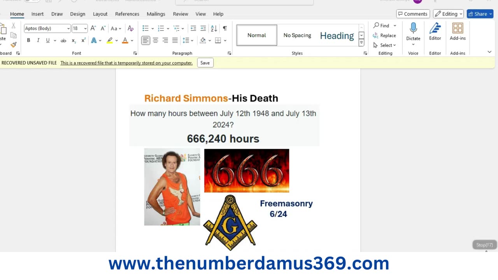Screen dimensions: 498x280
Task: Click the Justify alignment icon
Action: 175,40
